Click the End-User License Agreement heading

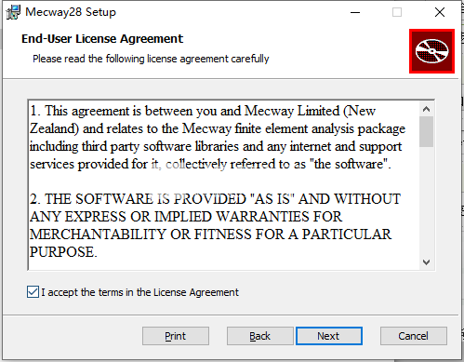tap(102, 39)
